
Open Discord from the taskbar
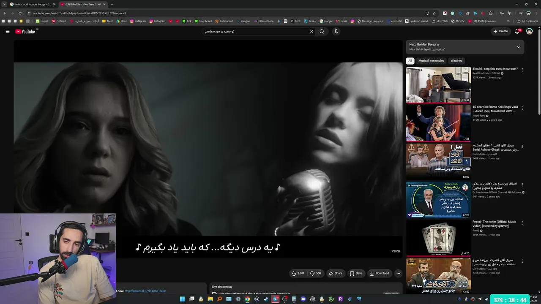303,299
